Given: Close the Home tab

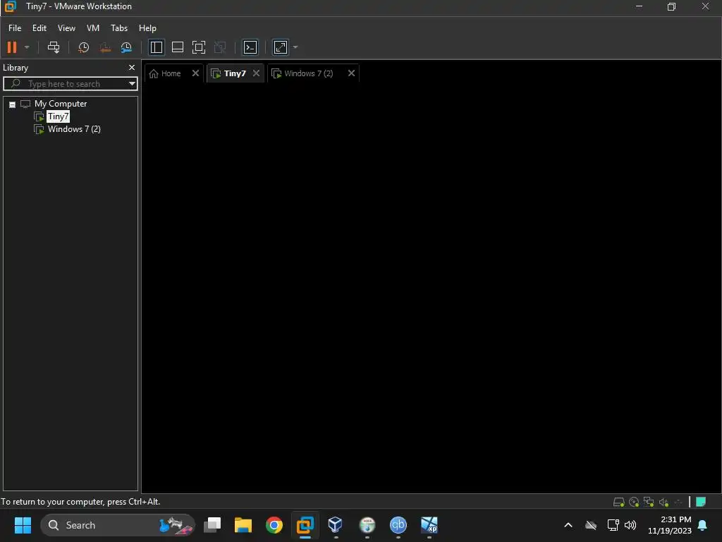Looking at the screenshot, I should pyautogui.click(x=195, y=73).
